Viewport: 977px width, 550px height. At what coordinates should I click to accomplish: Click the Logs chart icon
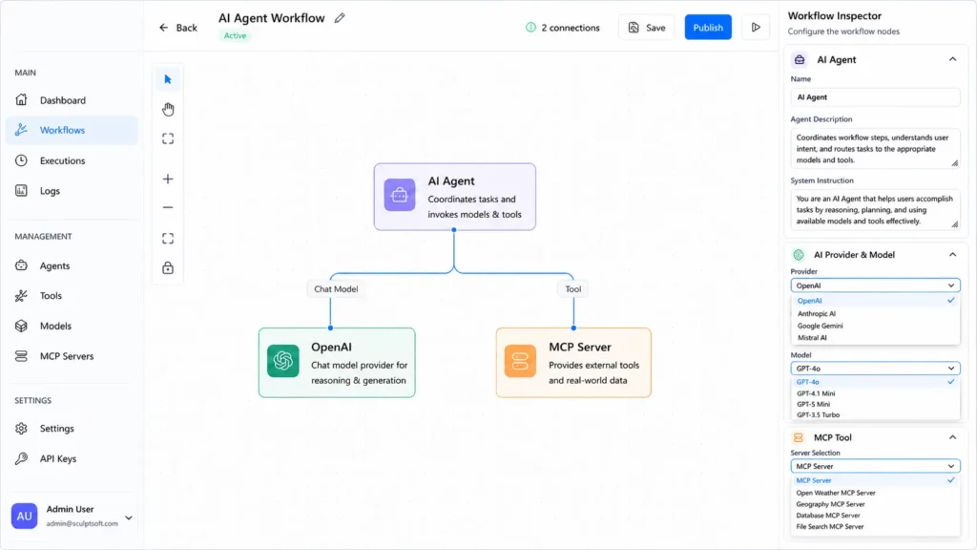click(21, 190)
